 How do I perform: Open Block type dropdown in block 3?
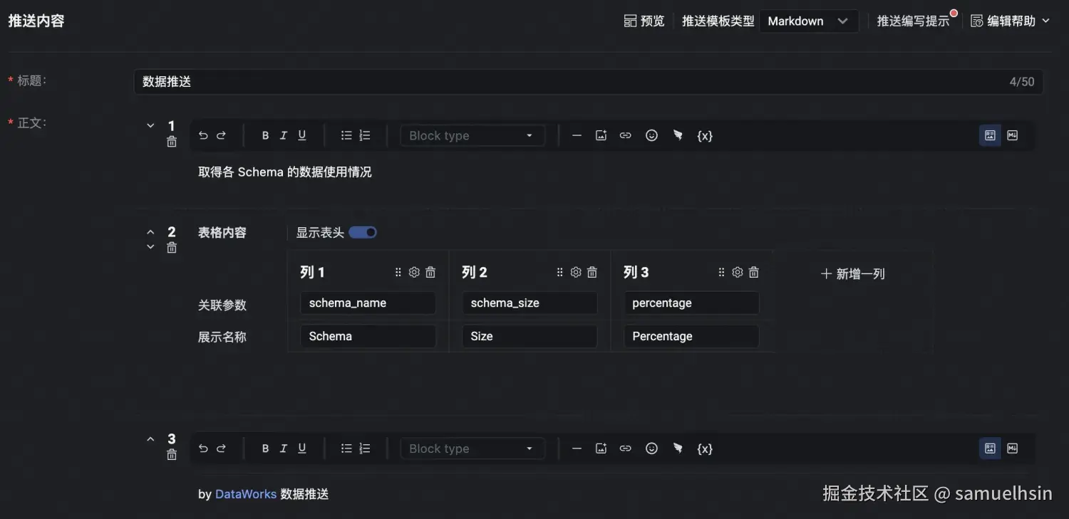point(472,449)
